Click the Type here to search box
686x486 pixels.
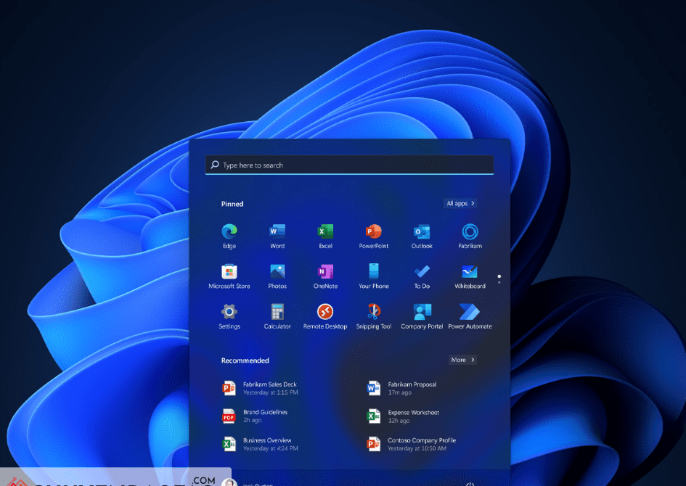click(x=349, y=165)
